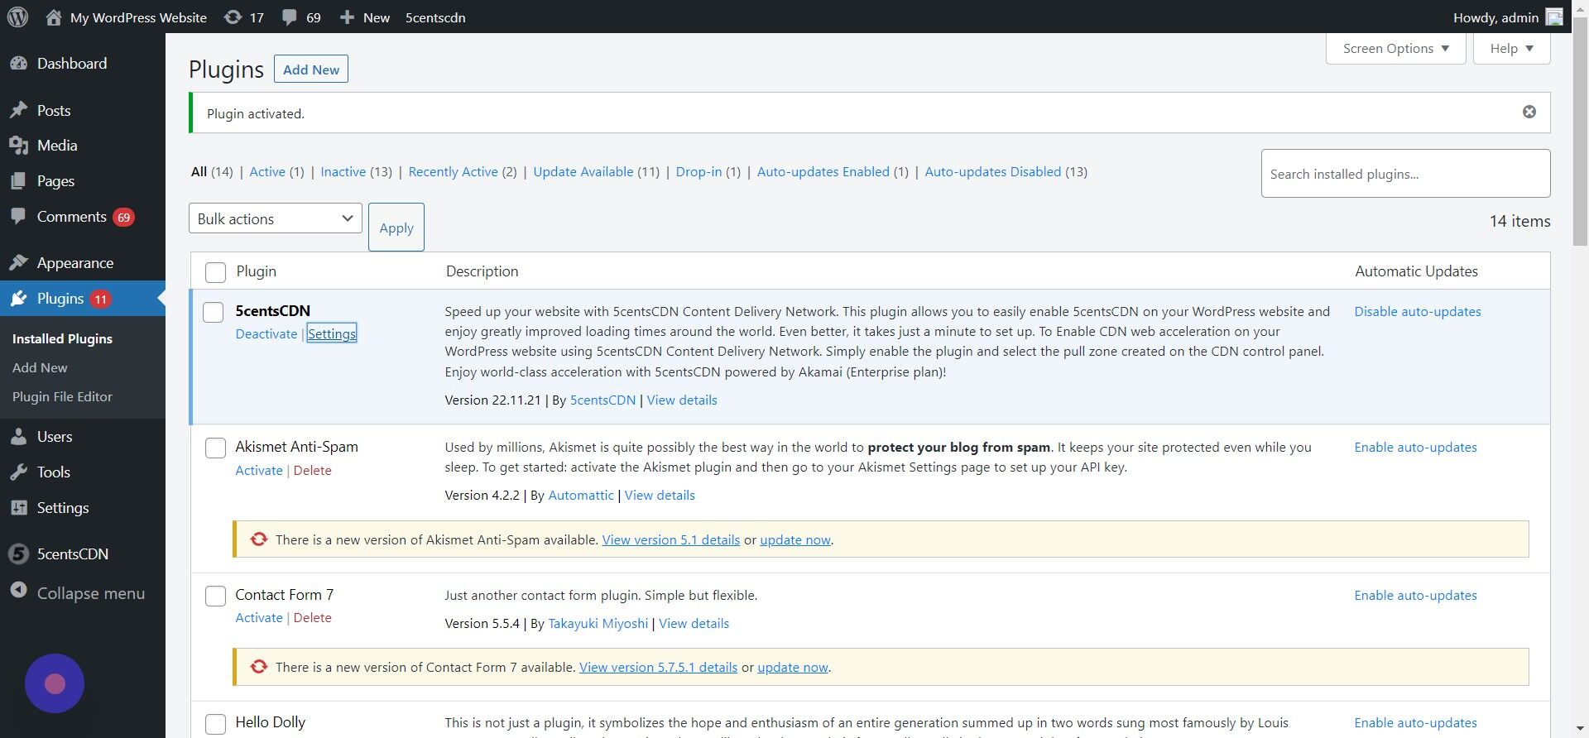
Task: Click the Comments speech bubble sidebar icon
Action: tap(19, 217)
